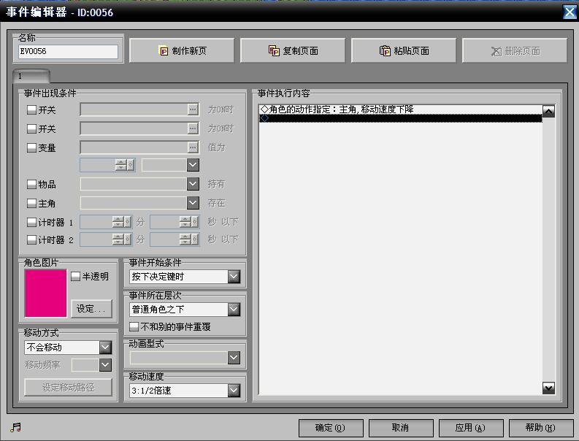Viewport: 579px width, 441px height.
Task: Select the 角色的动作指定 command line
Action: 400,110
